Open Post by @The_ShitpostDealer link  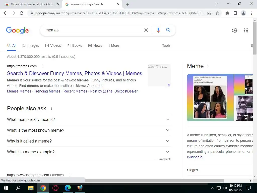coord(114,91)
